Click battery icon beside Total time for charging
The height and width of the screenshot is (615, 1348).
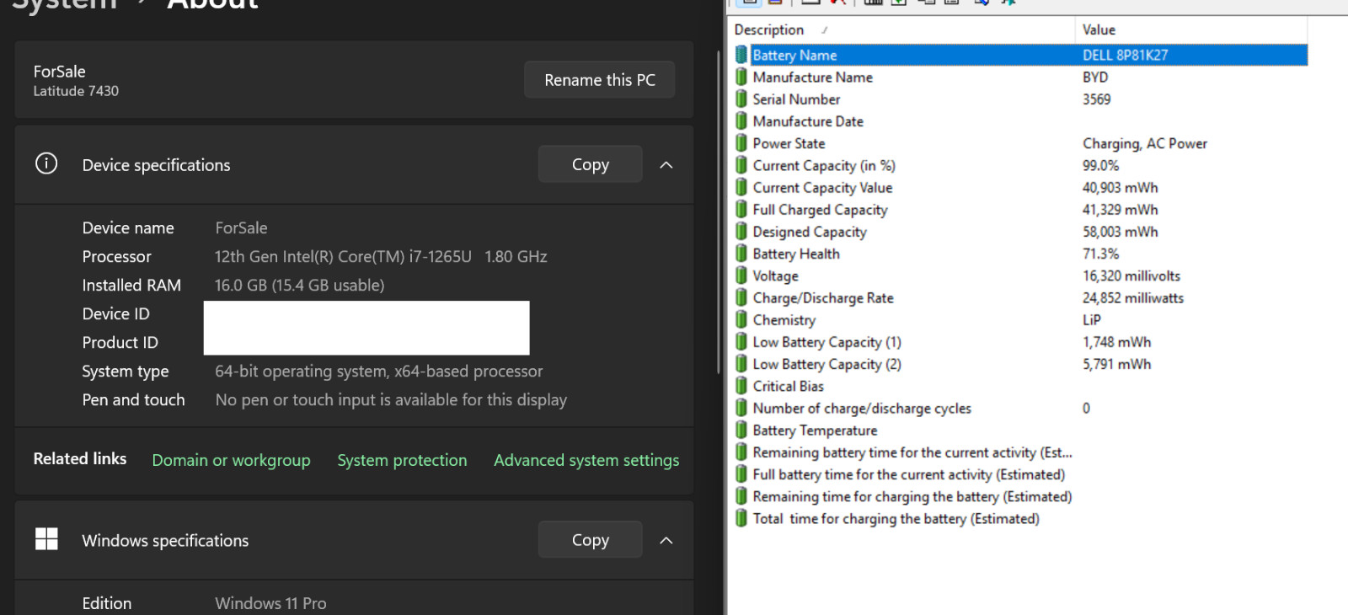pos(741,518)
